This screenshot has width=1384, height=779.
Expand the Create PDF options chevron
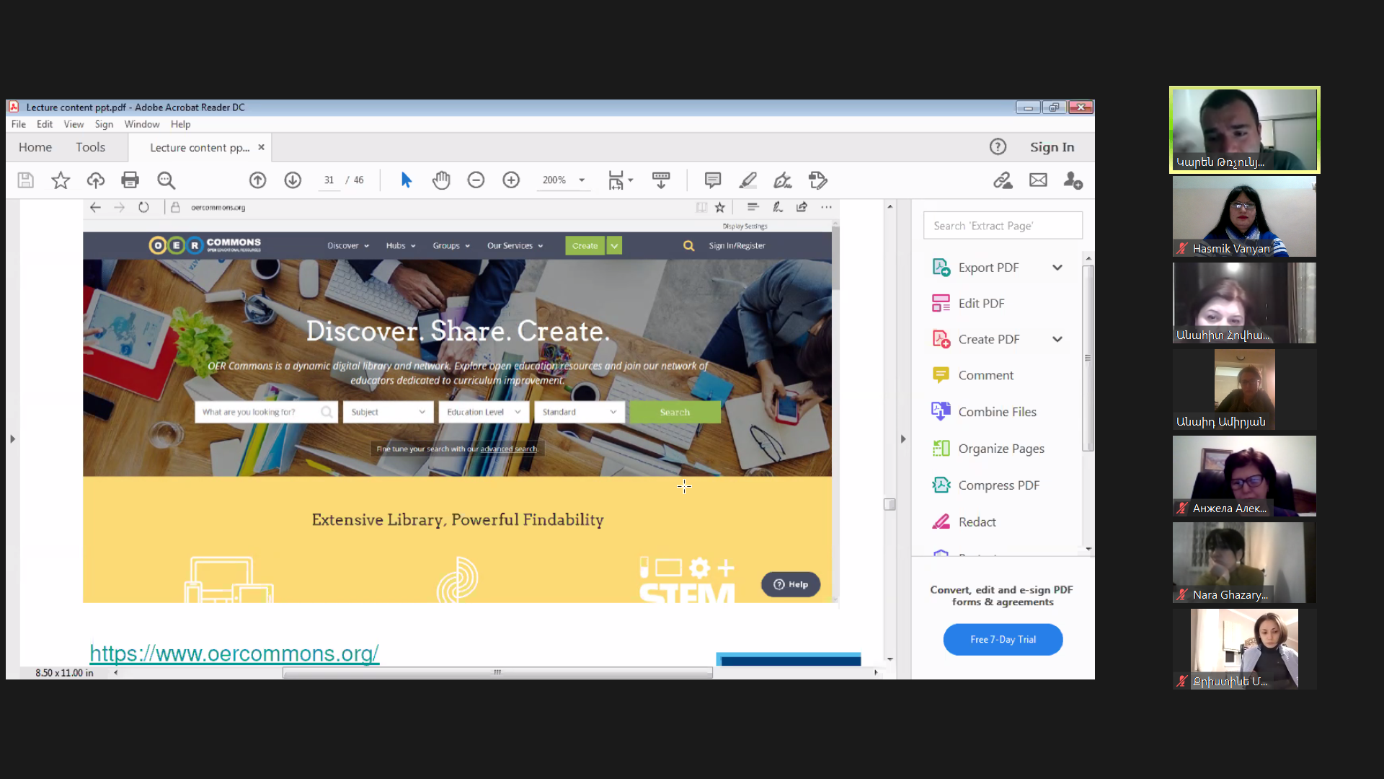click(x=1057, y=339)
